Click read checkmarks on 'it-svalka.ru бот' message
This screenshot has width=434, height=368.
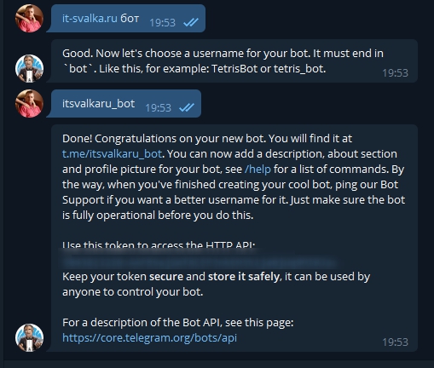[x=191, y=22]
